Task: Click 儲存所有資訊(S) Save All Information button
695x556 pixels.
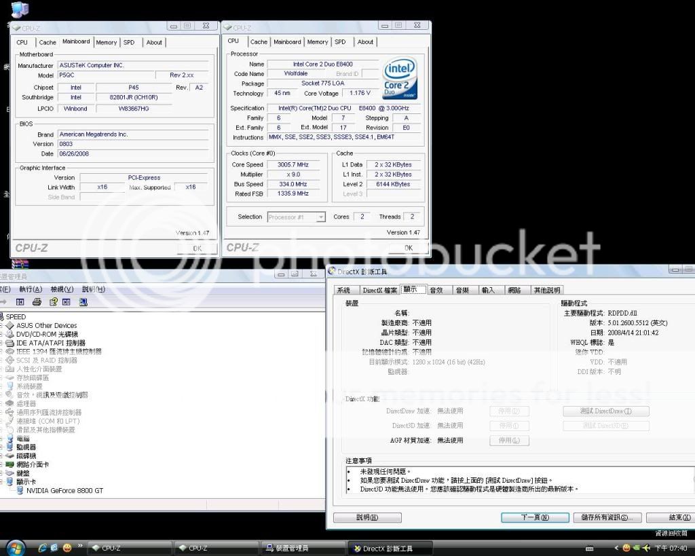Action: [x=607, y=517]
